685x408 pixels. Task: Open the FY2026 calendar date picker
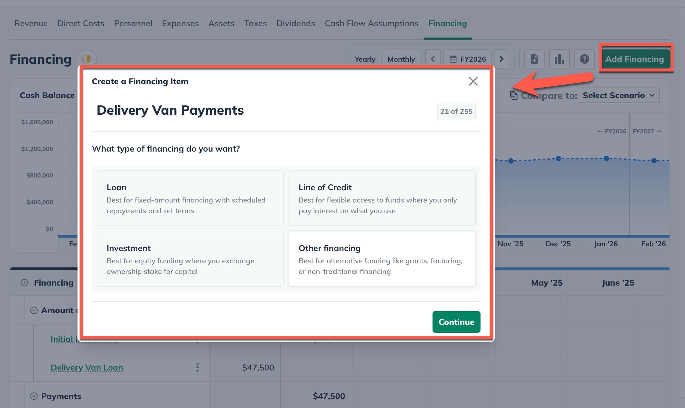pyautogui.click(x=467, y=59)
